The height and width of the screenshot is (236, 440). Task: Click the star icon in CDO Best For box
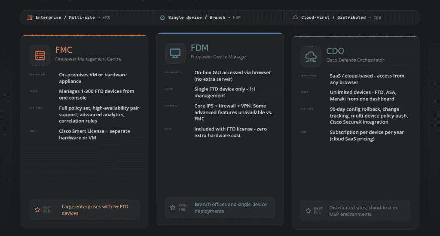tap(308, 211)
